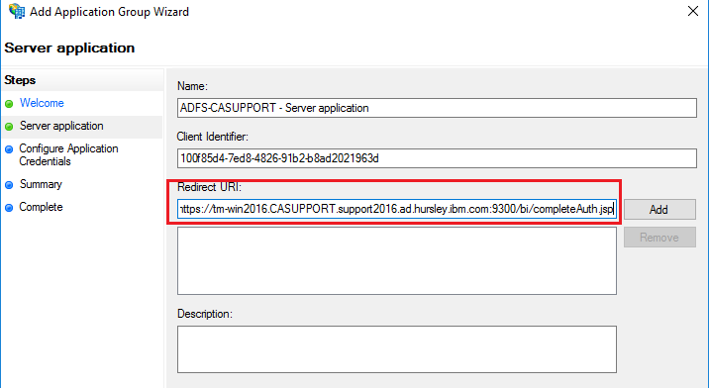Click the disabled Remove button
The width and height of the screenshot is (709, 388).
tap(659, 238)
